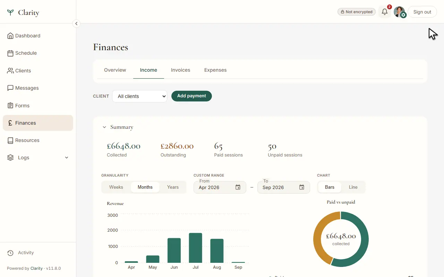This screenshot has height=277, width=444.
Task: Set granularity to Weeks
Action: (116, 187)
